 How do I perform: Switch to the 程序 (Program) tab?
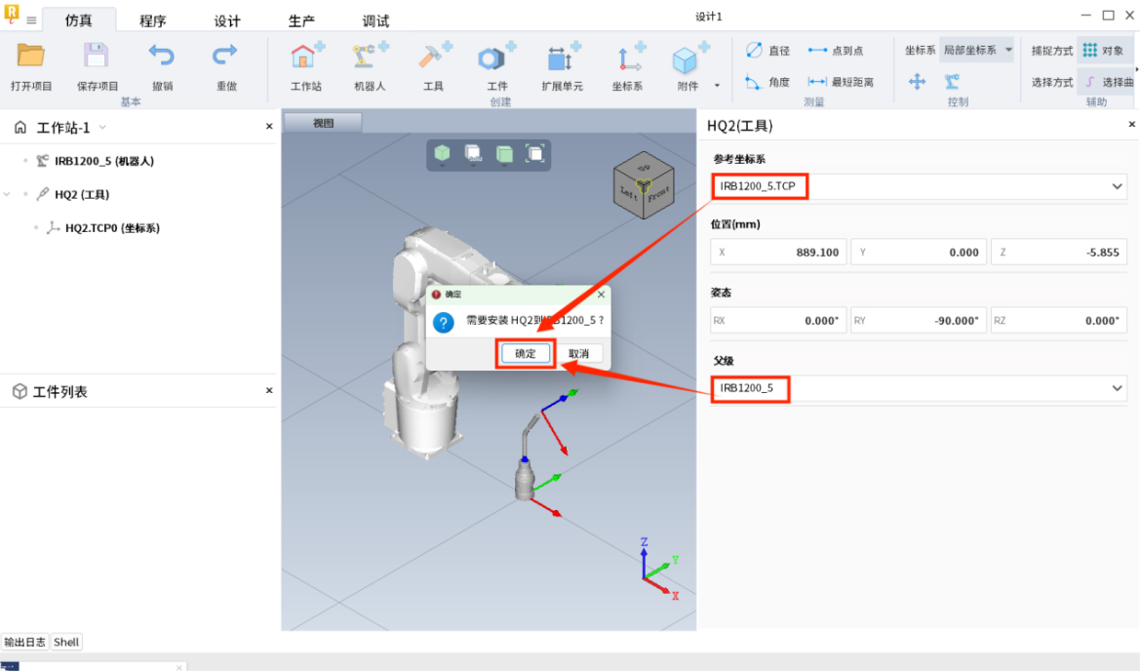click(x=152, y=20)
